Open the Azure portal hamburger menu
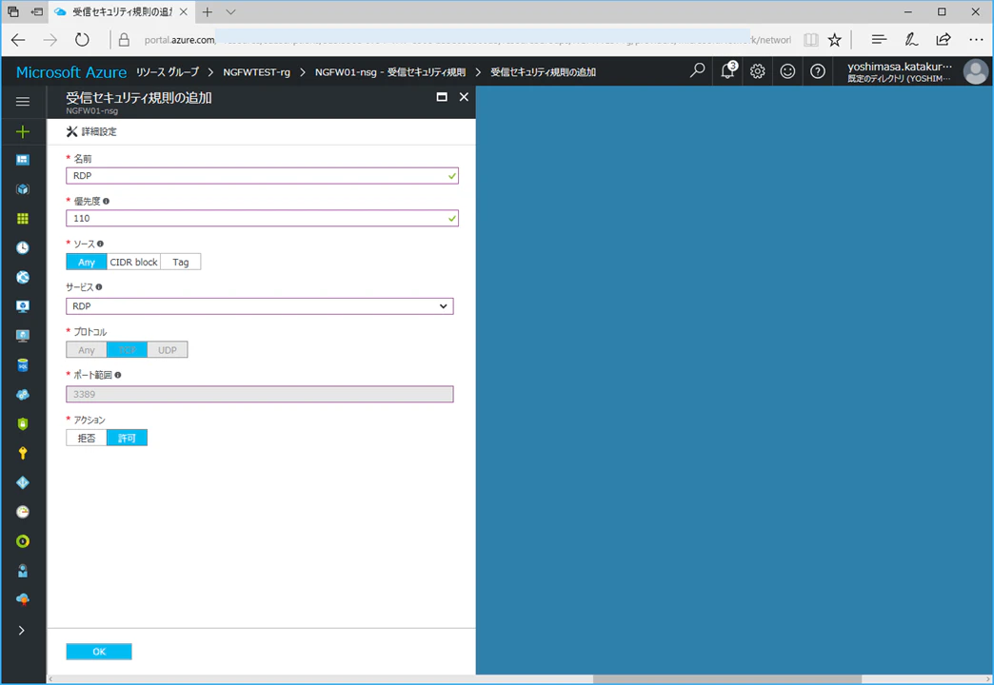 (x=23, y=102)
